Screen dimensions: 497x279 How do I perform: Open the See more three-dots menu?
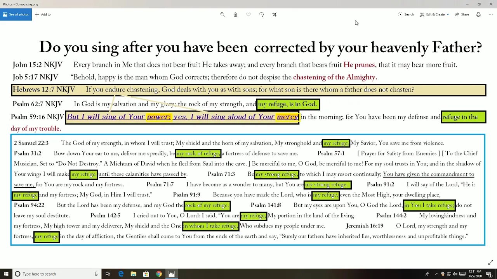pyautogui.click(x=490, y=14)
